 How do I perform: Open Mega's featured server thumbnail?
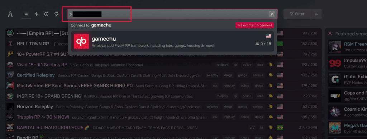click(335, 129)
